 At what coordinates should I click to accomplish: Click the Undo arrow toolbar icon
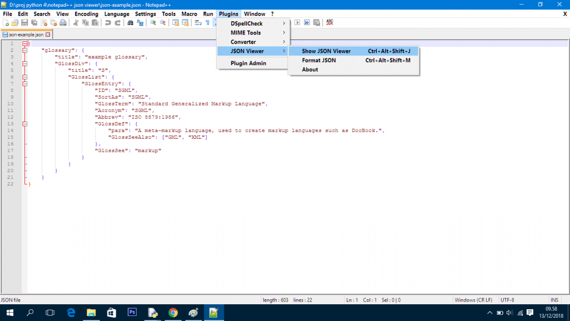tap(107, 23)
